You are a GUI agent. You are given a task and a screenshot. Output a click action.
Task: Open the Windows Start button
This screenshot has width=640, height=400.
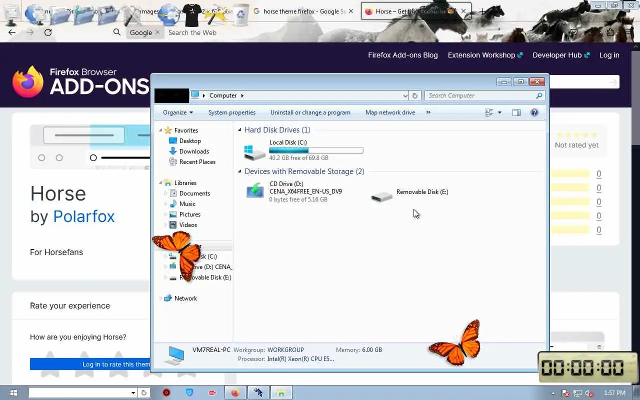point(13,393)
